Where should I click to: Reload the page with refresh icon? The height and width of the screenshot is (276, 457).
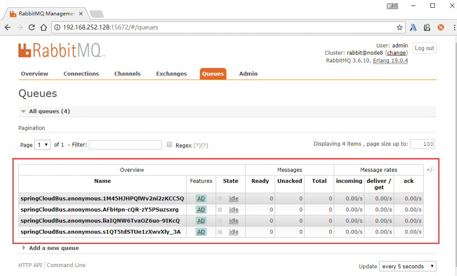pos(32,27)
